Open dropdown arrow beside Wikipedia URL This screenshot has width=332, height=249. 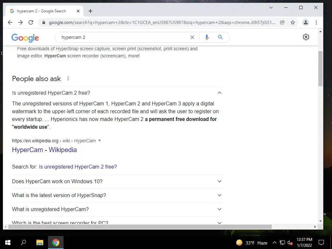[100, 141]
